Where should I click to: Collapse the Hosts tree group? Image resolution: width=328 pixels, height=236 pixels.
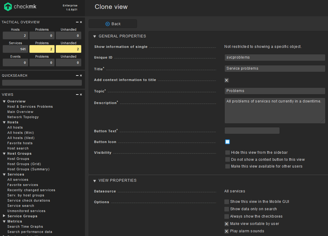[4, 122]
